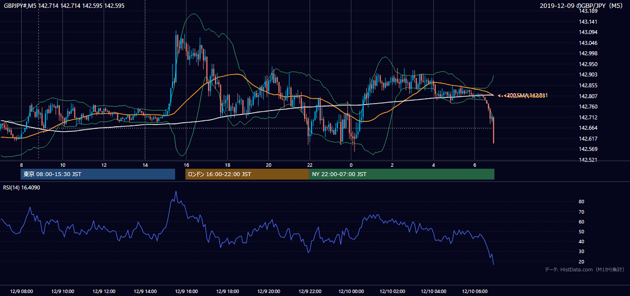
Task: Click hour tick 18 on price chart axis
Action: pos(227,165)
